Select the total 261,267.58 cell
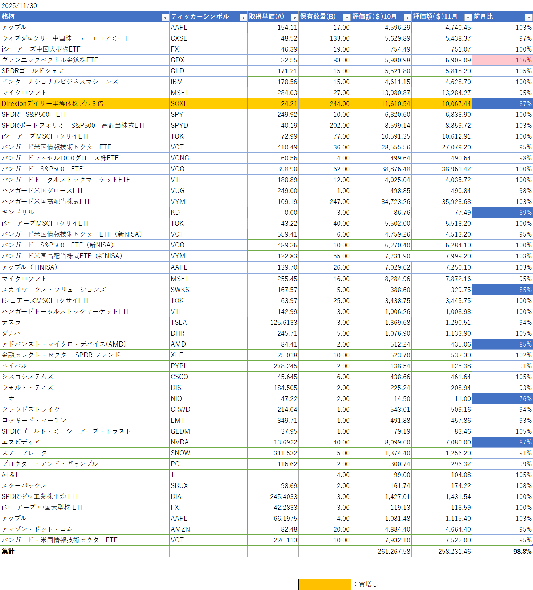The height and width of the screenshot is (590, 533). click(381, 552)
